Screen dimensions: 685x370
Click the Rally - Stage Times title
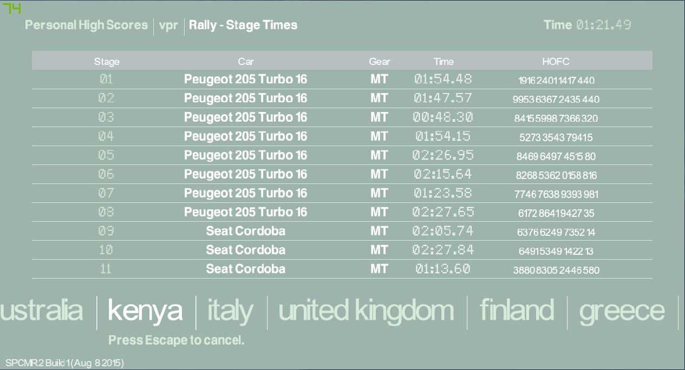243,25
